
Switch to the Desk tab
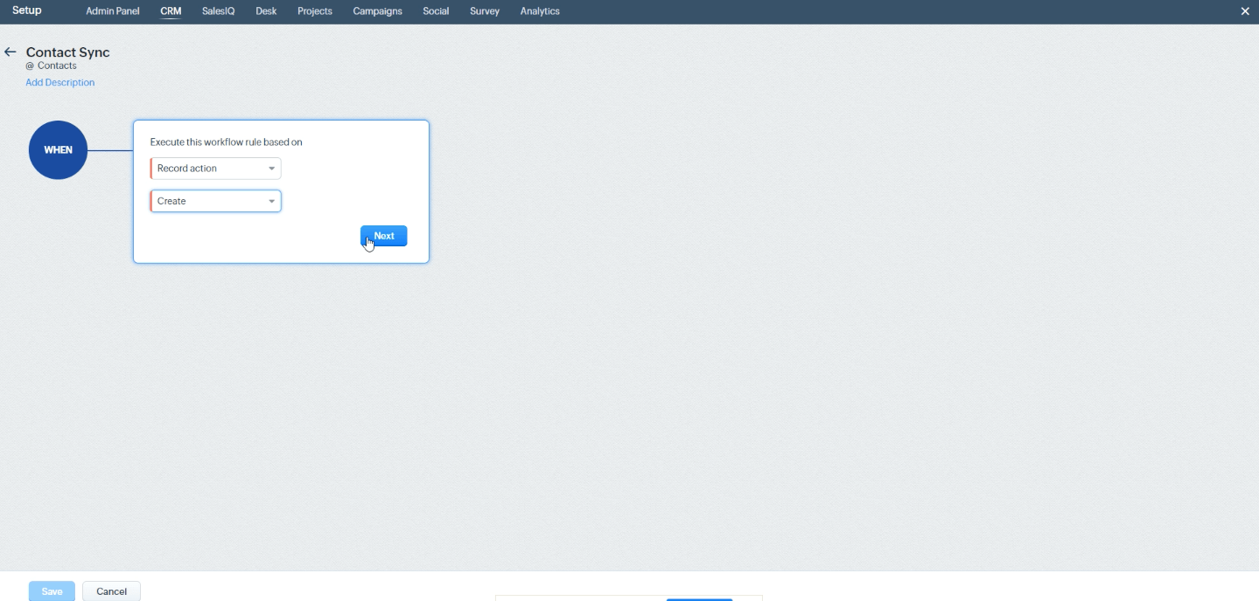coord(265,11)
